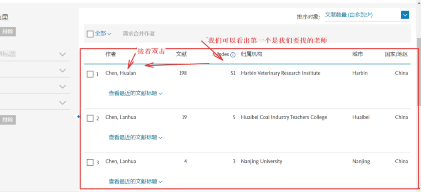Click the 排序对象 label
Viewport: 421px width, 192px height.
click(x=309, y=17)
